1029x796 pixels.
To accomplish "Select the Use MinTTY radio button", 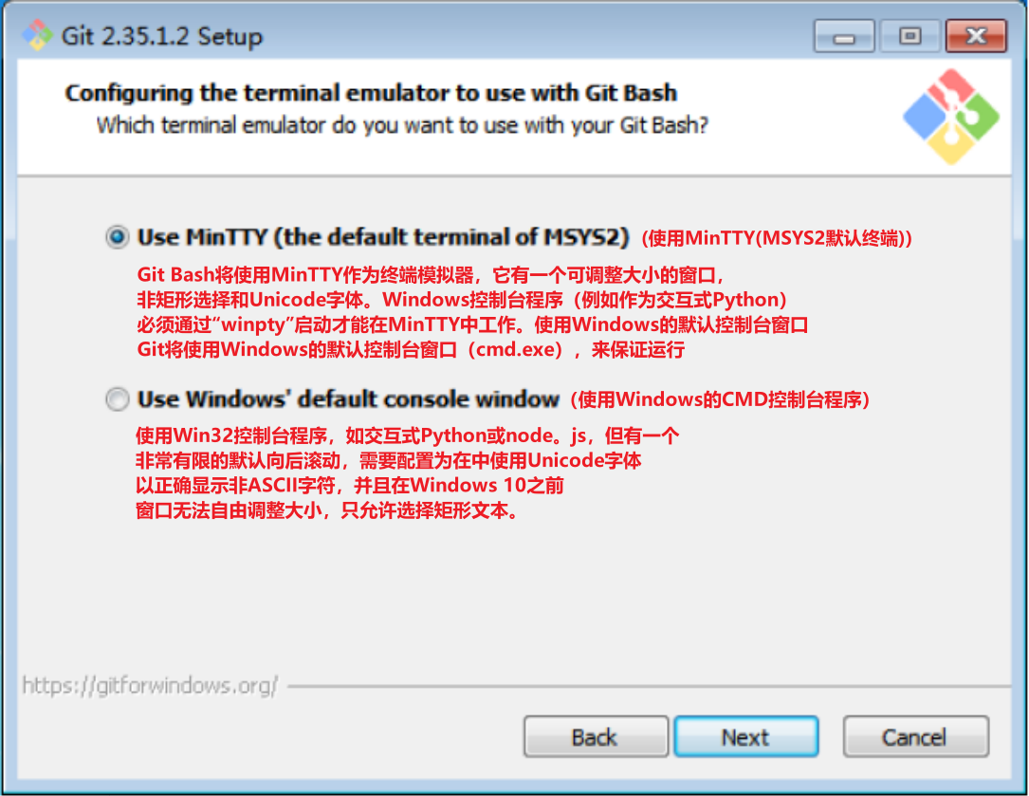I will click(118, 236).
